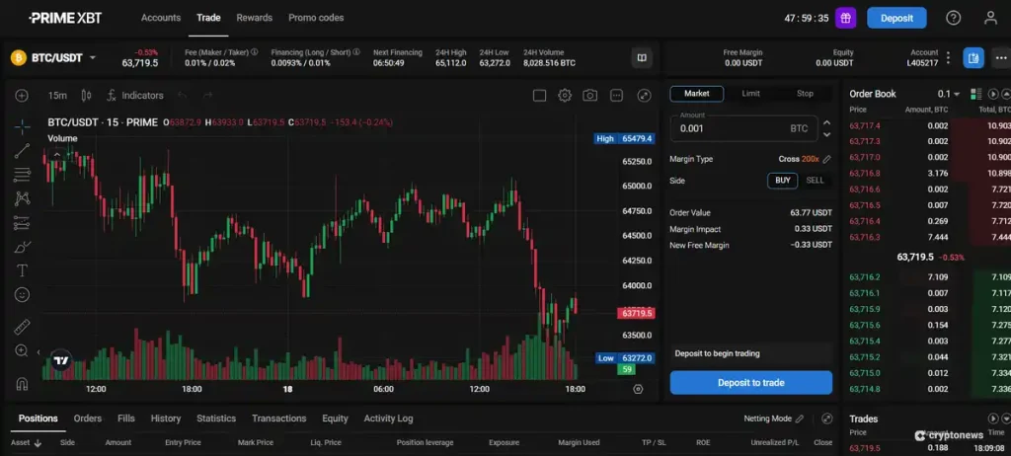Open the Fibonacci/horizontal lines tool
Image resolution: width=1011 pixels, height=456 pixels.
[22, 175]
